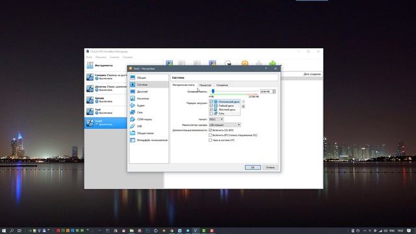Uncheck Оптический диск in boot order
The width and height of the screenshot is (416, 234).
(x=211, y=101)
